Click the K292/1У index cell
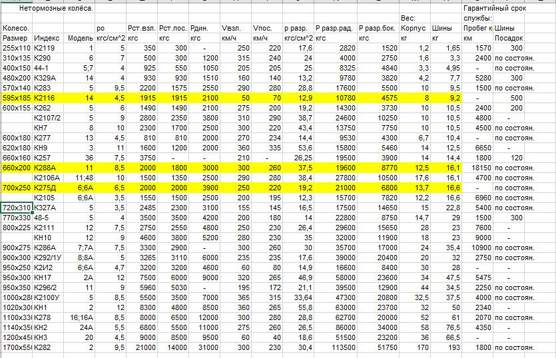Viewport: 556px width, 358px height. 49,258
